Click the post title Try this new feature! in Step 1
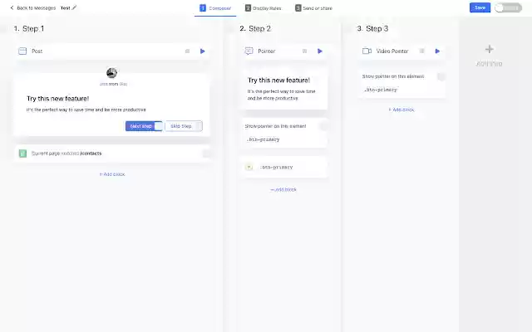The width and height of the screenshot is (532, 332). pos(57,99)
